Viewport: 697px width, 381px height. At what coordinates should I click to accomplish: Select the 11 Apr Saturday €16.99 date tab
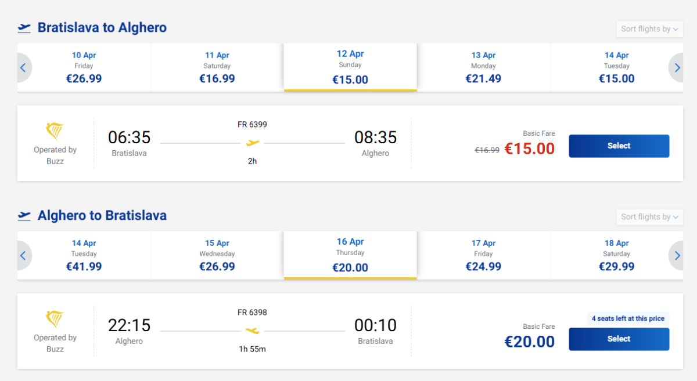(217, 67)
